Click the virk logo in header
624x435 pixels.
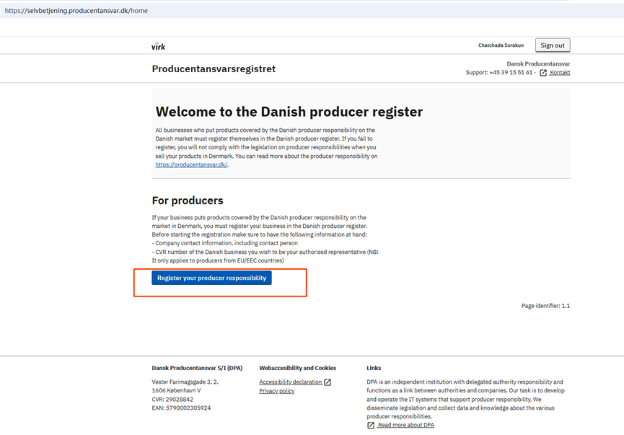coord(158,45)
